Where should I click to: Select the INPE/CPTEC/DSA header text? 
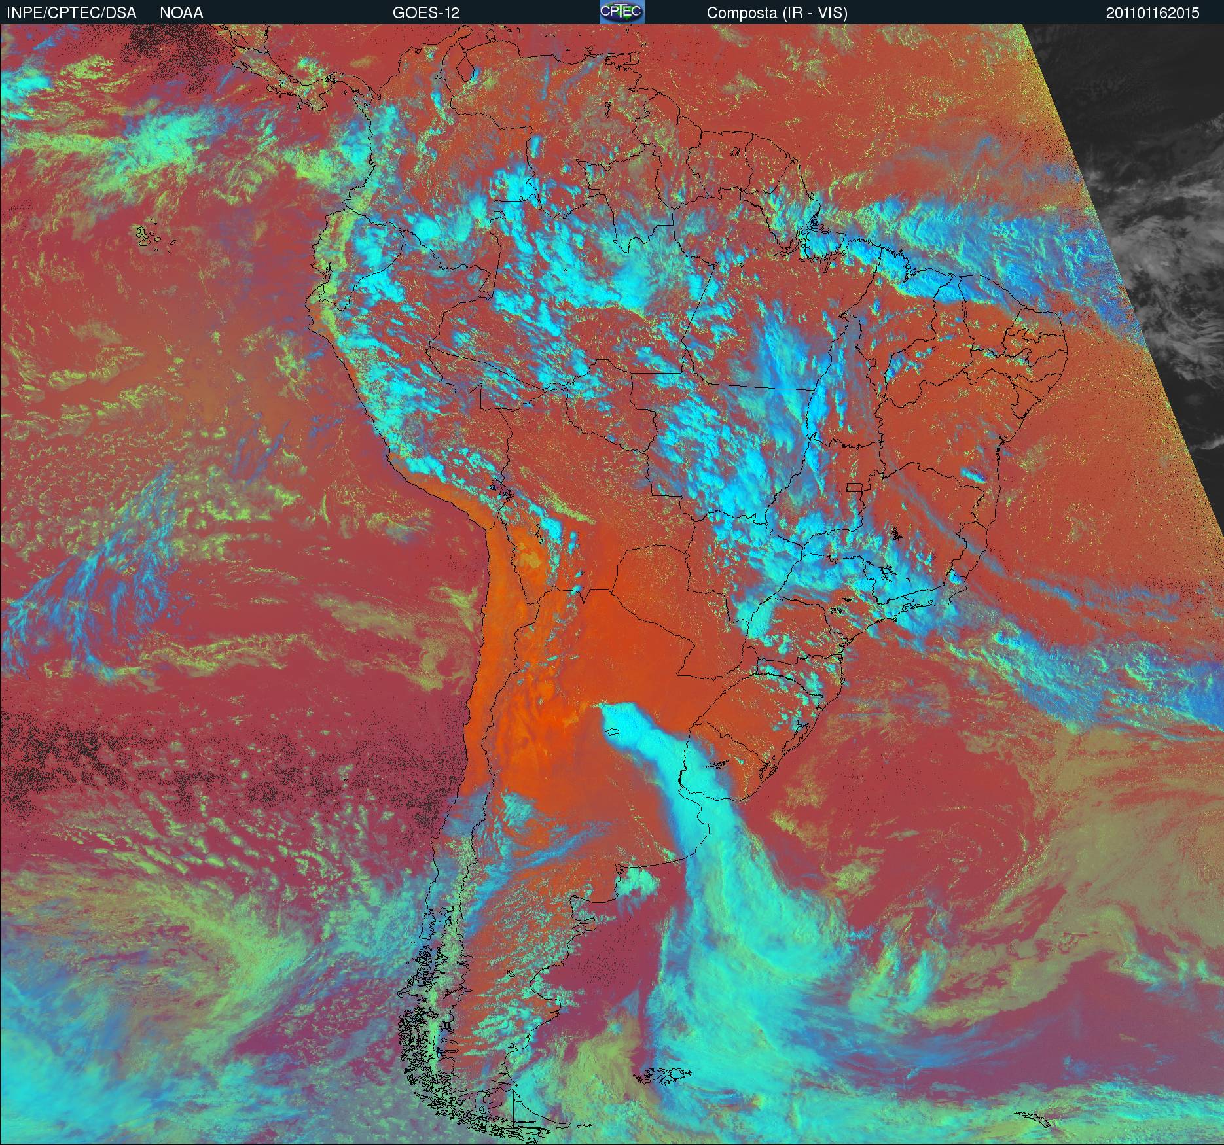coord(71,13)
